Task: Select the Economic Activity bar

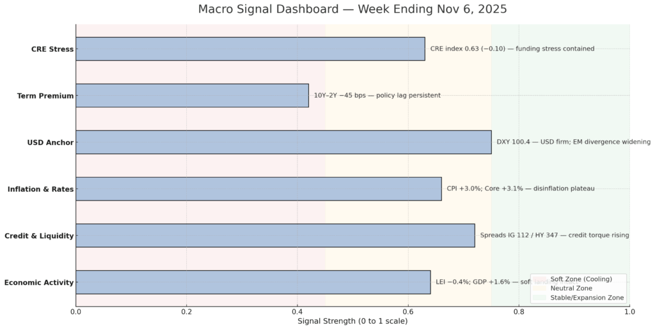Action: tap(253, 282)
